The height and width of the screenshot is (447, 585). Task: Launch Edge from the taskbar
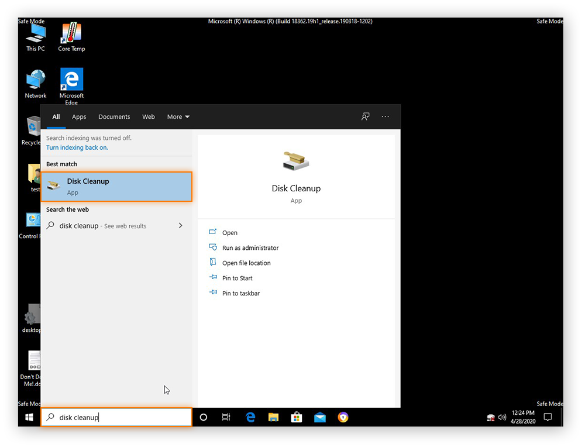pyautogui.click(x=250, y=417)
